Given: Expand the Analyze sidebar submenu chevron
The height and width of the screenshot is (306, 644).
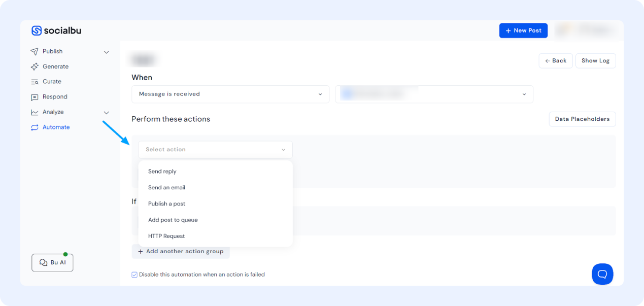Looking at the screenshot, I should pos(107,112).
